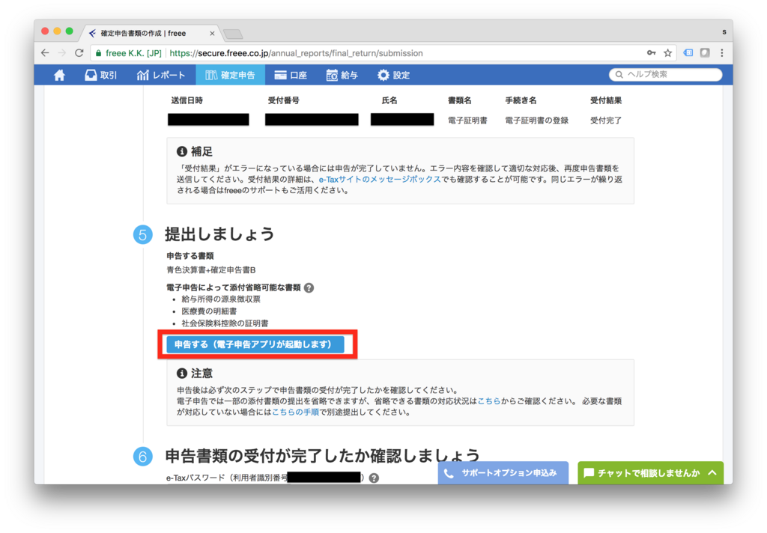
Task: Click the 注意 info icon
Action: tap(182, 374)
